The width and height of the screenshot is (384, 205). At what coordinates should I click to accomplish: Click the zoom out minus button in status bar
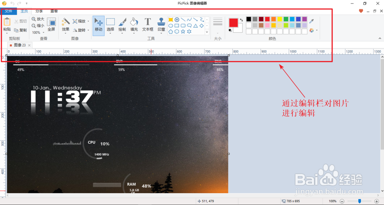342,201
